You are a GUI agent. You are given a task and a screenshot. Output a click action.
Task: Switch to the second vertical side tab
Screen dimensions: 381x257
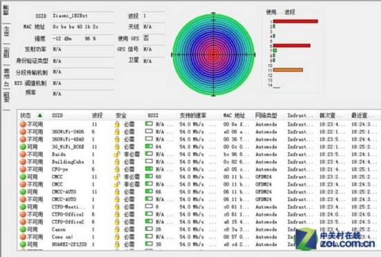(x=6, y=32)
